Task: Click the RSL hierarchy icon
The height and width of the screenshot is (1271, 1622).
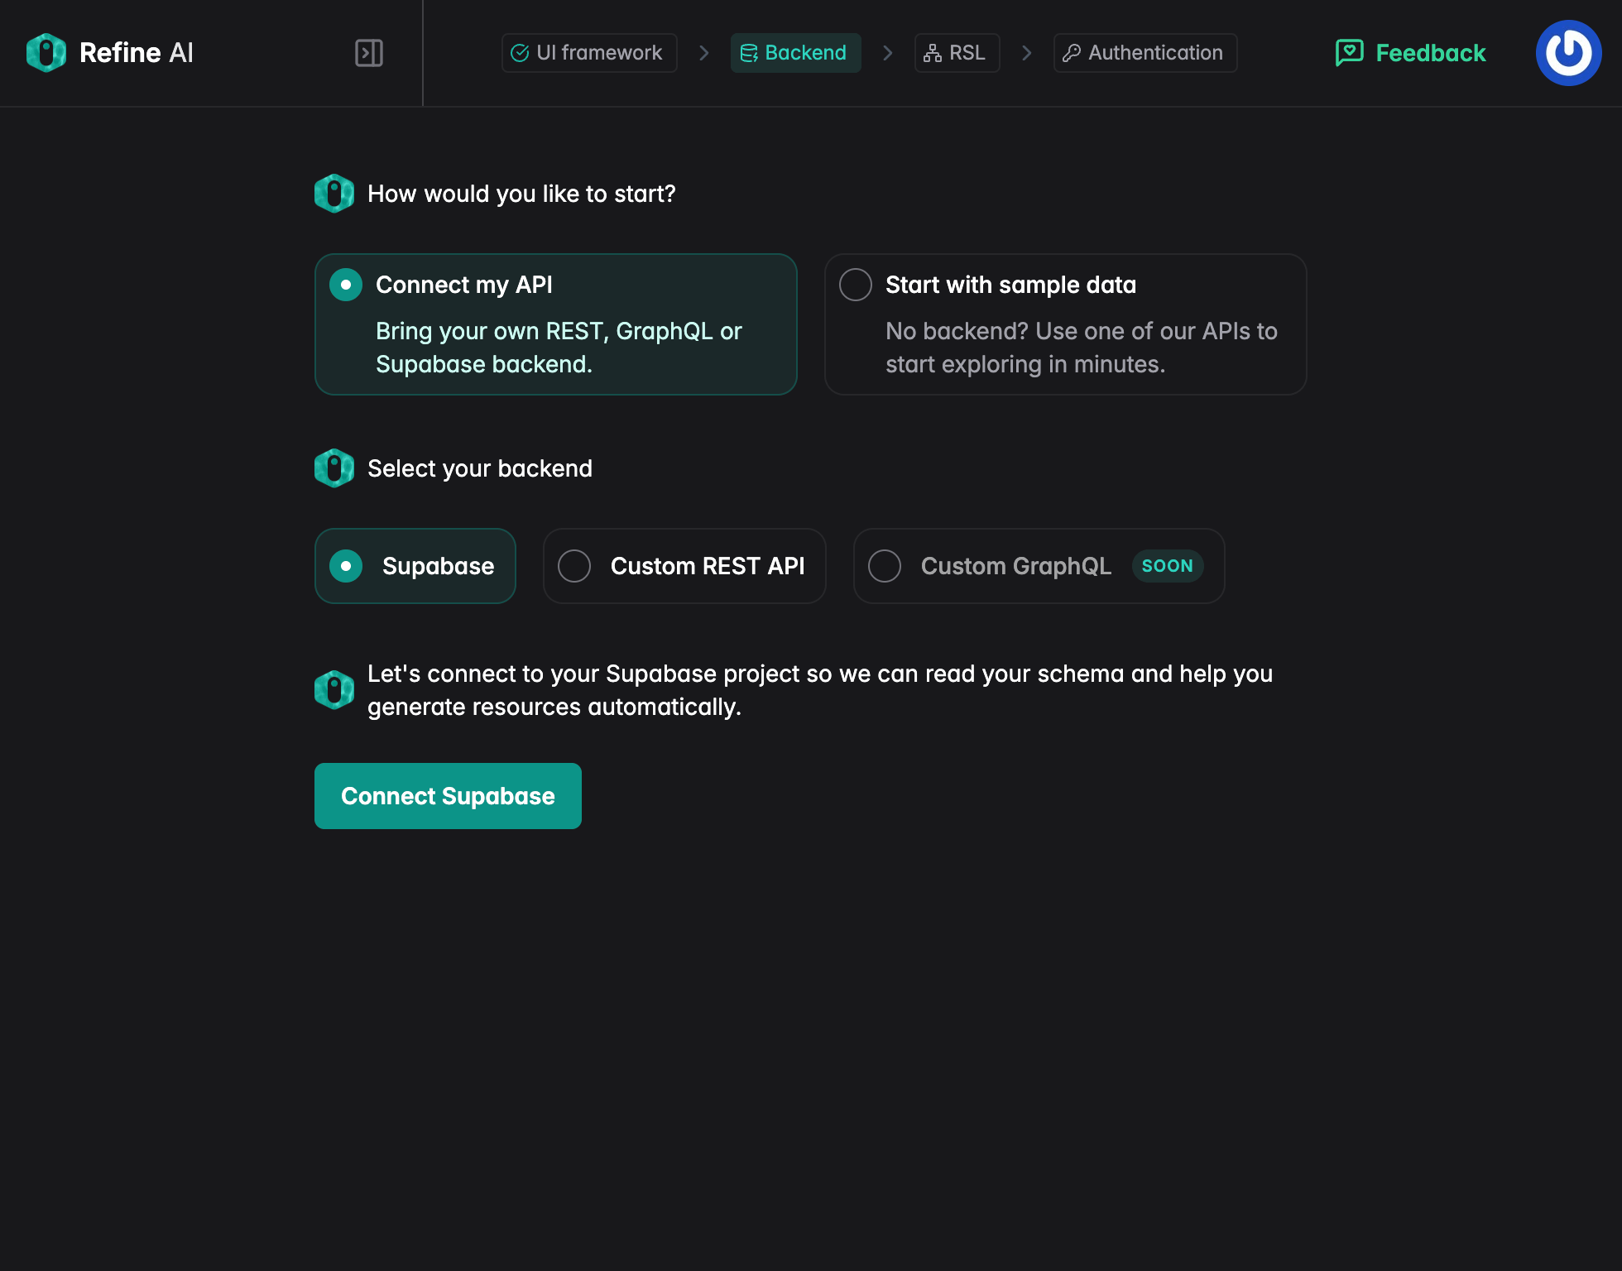Action: [932, 52]
